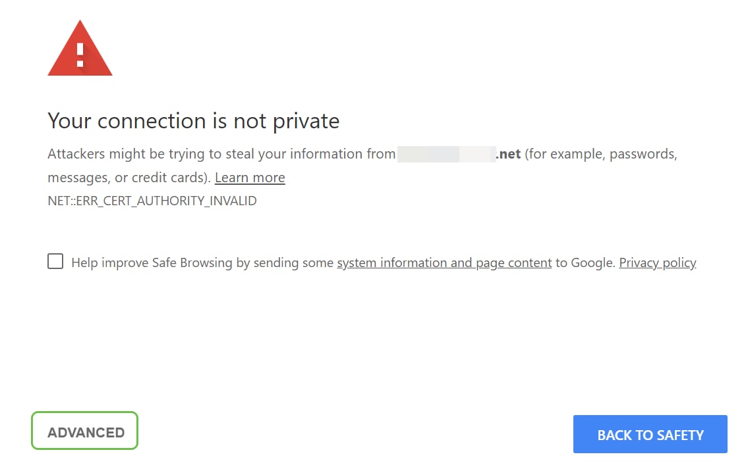Click the NET::ERR_CERT_AUTHORITY_INVALID error code

point(152,201)
